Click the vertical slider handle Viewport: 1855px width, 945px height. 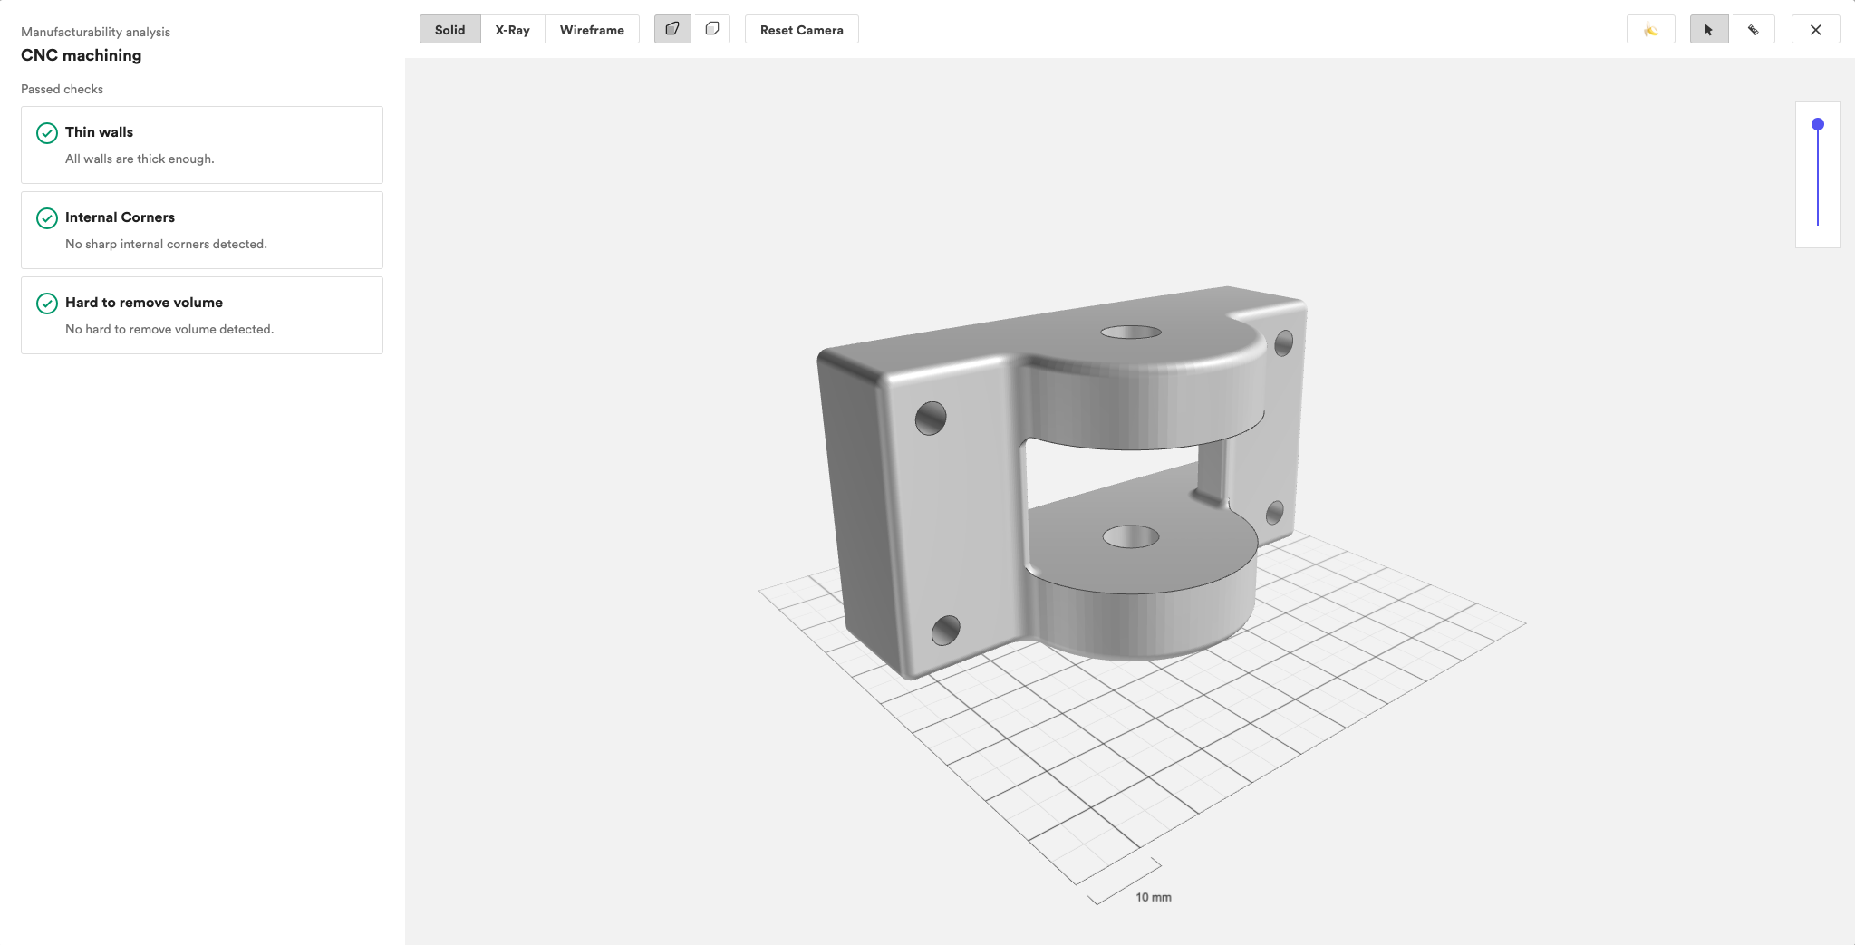pyautogui.click(x=1818, y=124)
